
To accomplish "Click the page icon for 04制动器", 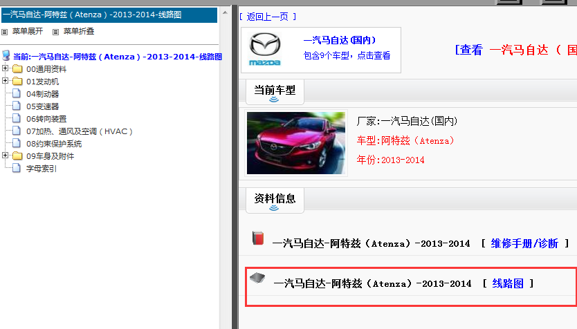I will pos(17,93).
